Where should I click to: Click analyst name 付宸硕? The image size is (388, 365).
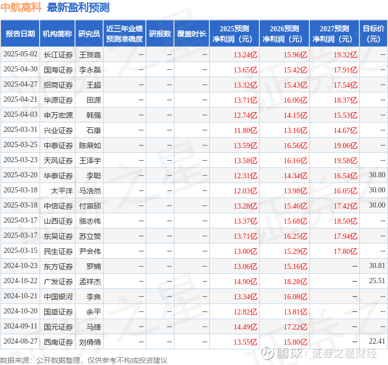tap(90, 206)
